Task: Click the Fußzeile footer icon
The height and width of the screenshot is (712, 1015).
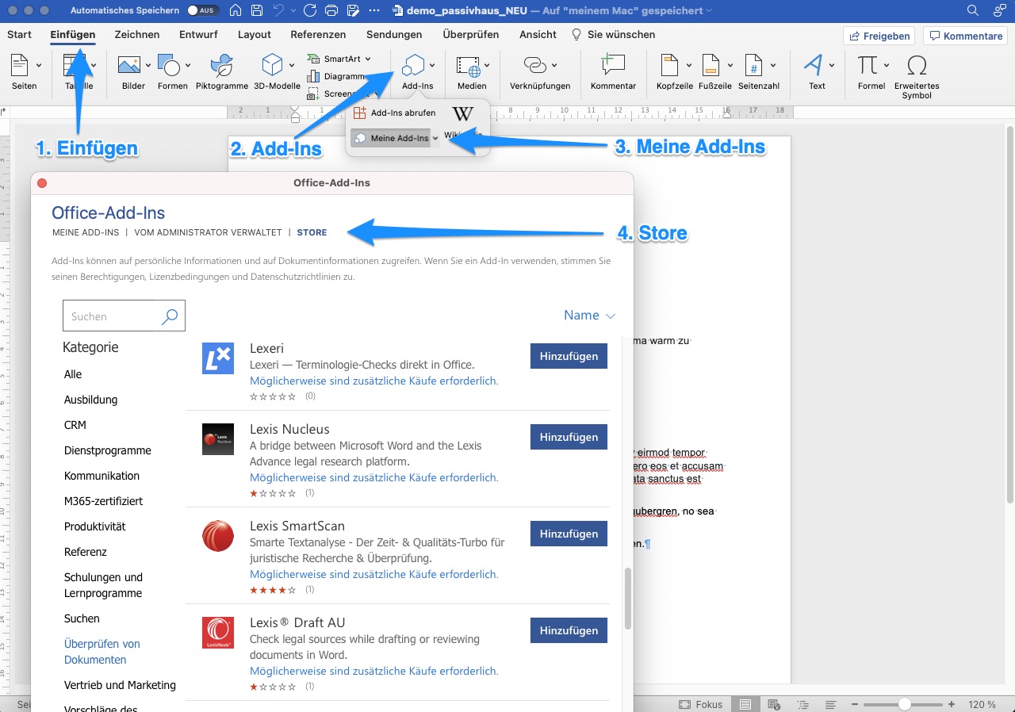Action: click(x=710, y=65)
